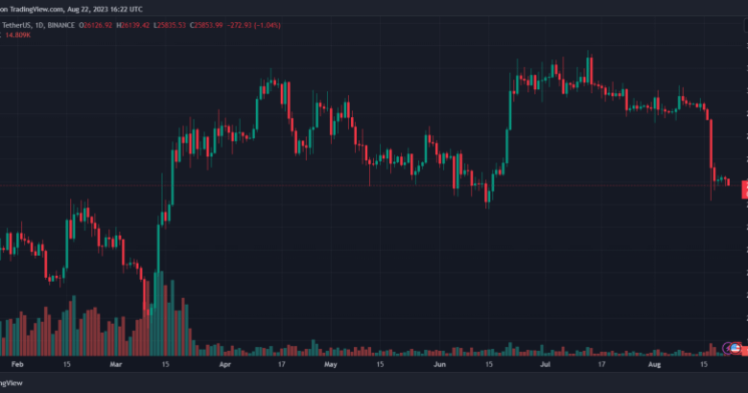Screen dimensions: 748x393
Task: Click the Jun label on time axis
Action: (439, 365)
